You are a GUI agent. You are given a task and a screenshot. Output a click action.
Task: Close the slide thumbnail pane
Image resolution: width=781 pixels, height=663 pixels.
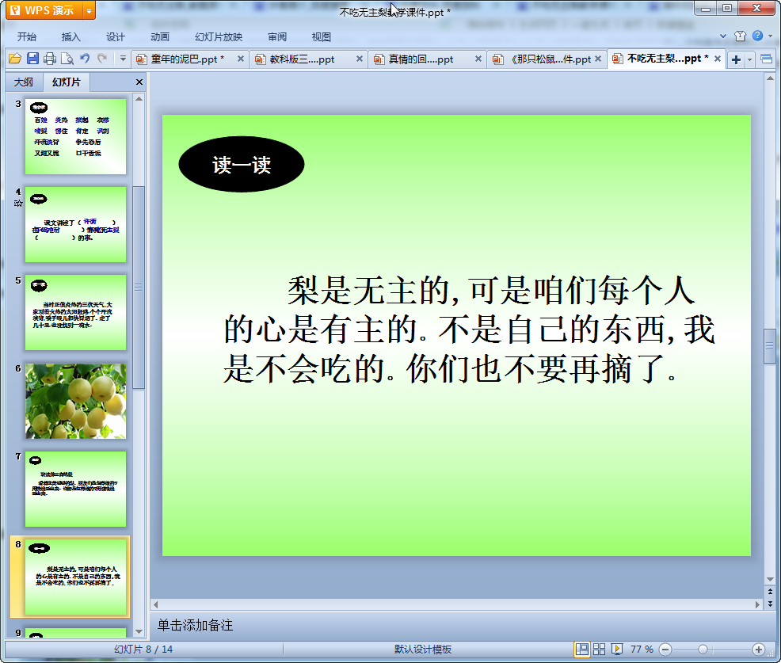[139, 82]
